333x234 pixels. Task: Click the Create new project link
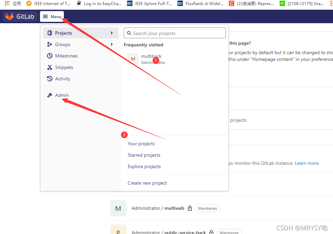click(147, 183)
